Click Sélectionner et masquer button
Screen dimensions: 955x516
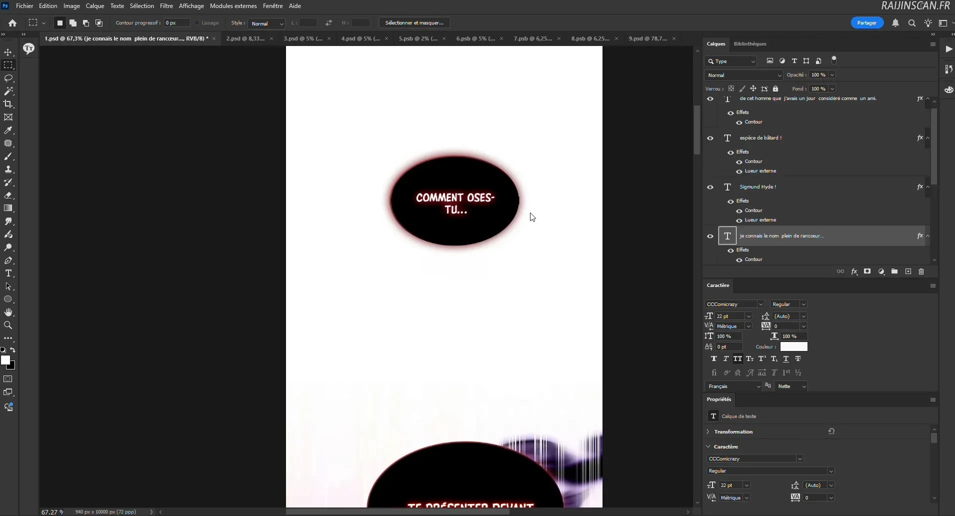414,23
